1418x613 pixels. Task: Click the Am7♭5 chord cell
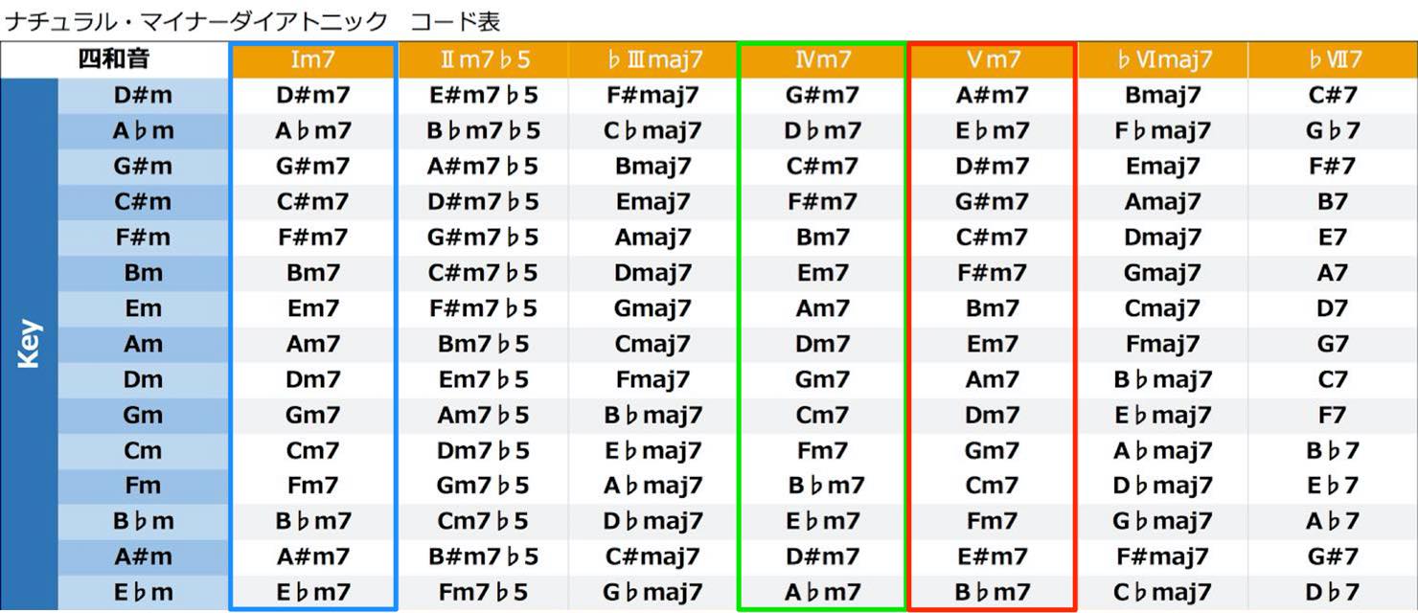[x=483, y=415]
